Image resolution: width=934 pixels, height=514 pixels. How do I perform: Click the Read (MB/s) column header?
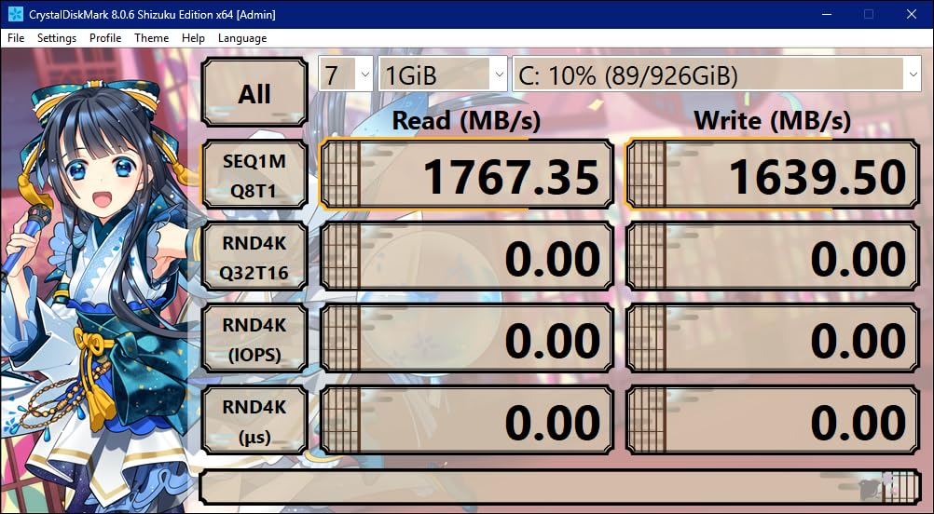click(x=466, y=121)
